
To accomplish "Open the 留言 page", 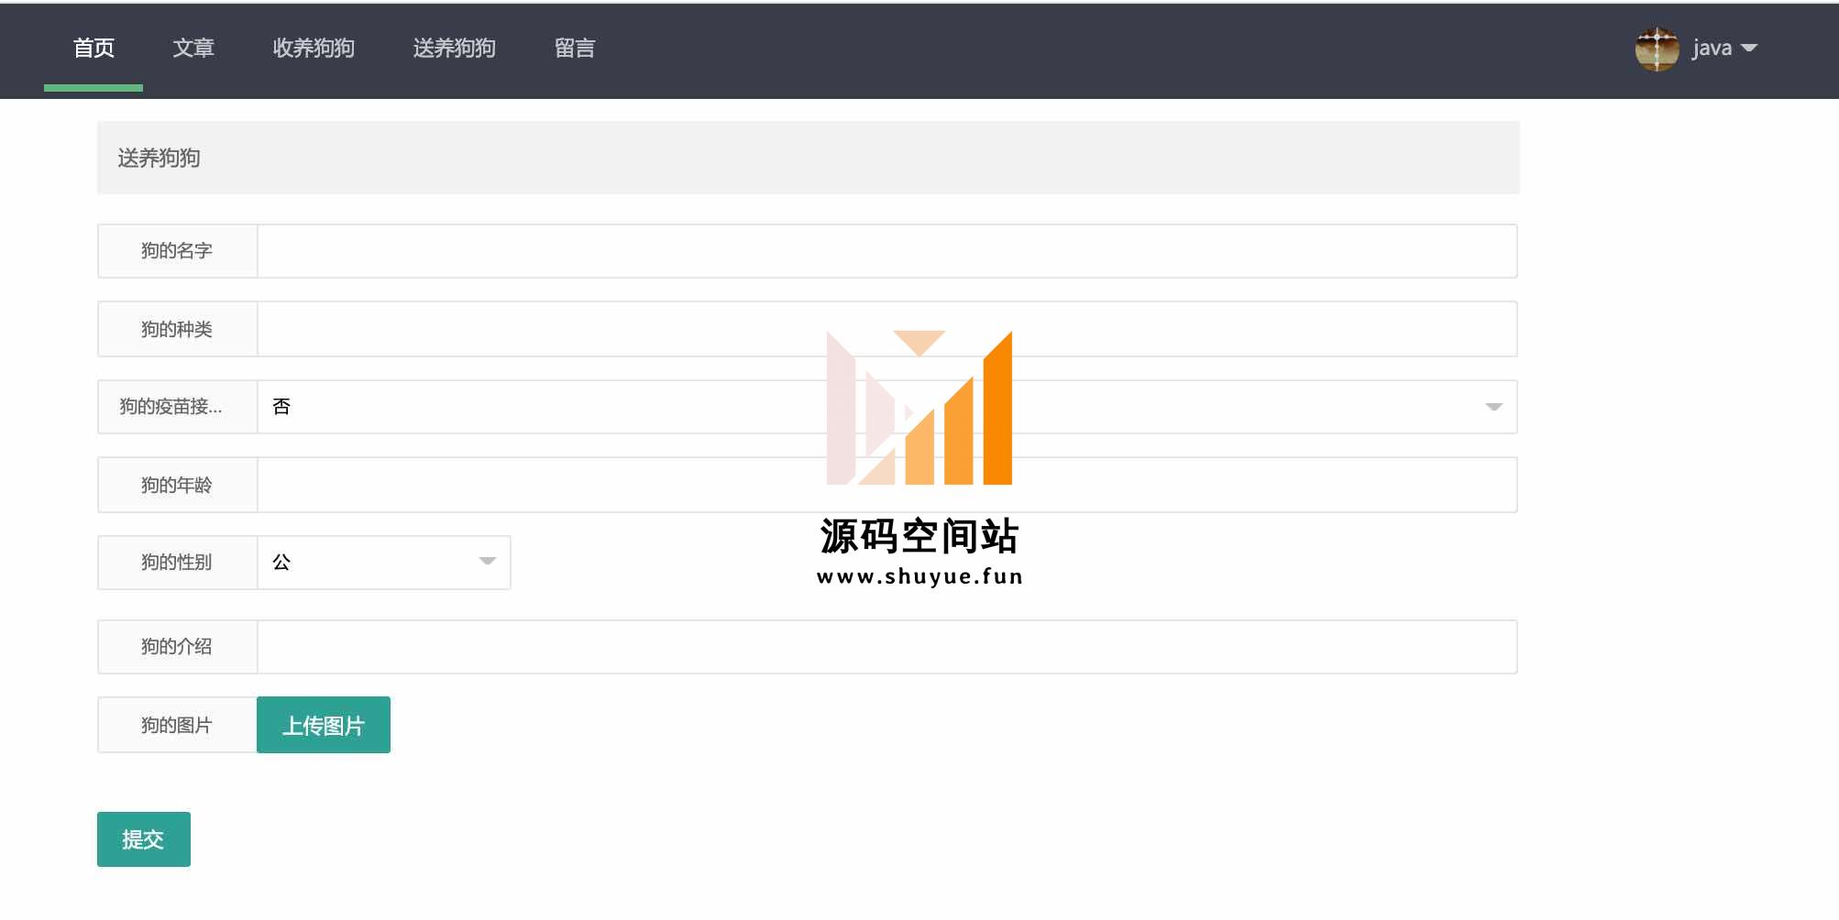I will click(575, 49).
